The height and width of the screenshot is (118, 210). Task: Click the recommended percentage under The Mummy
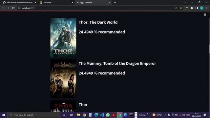pyautogui.click(x=102, y=73)
